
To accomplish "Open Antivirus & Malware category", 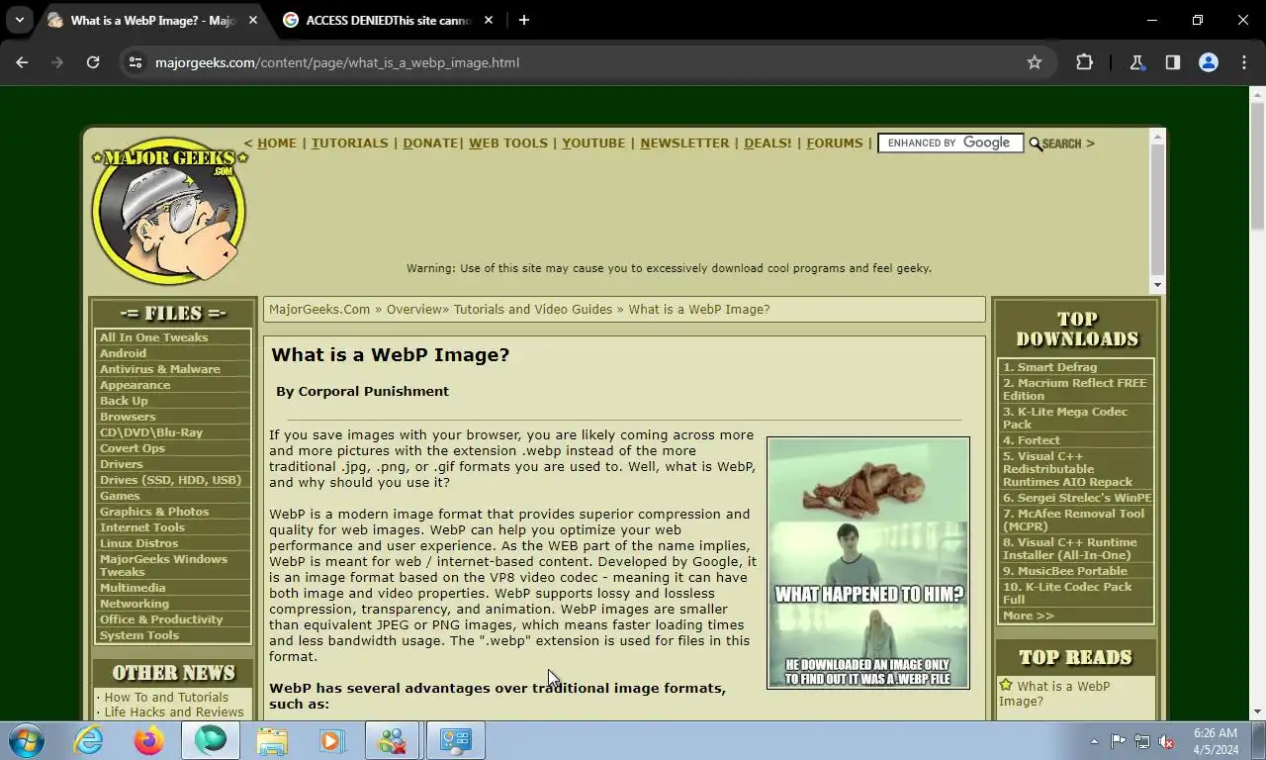I will [159, 369].
